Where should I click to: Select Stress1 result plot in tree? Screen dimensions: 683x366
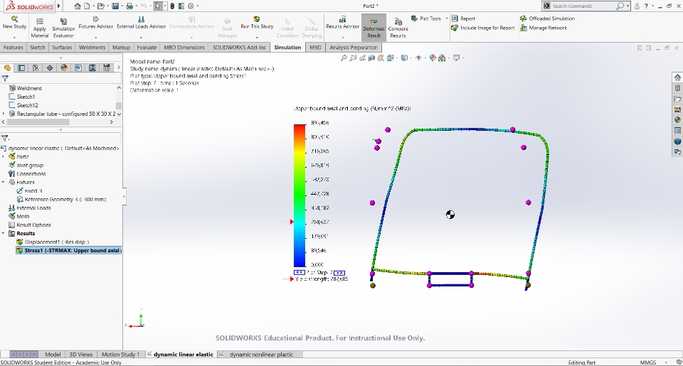click(x=68, y=251)
